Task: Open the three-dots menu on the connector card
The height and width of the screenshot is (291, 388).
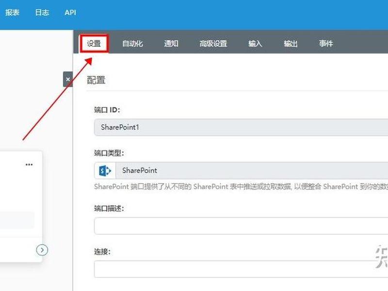Action: (29, 164)
